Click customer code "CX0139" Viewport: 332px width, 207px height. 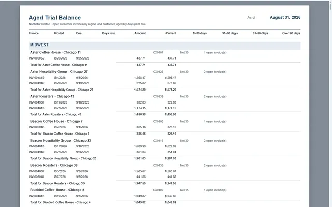click(x=158, y=97)
